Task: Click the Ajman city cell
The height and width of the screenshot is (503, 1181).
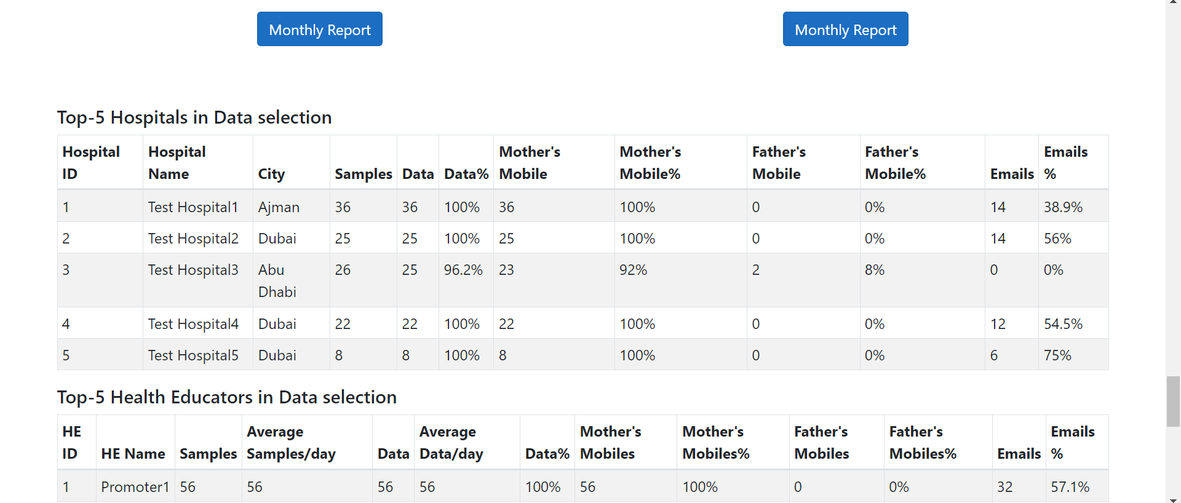Action: click(x=279, y=207)
